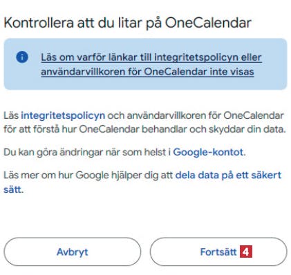The width and height of the screenshot is (291, 275).
Task: Open the link about why policy links are hidden
Action: point(151,64)
